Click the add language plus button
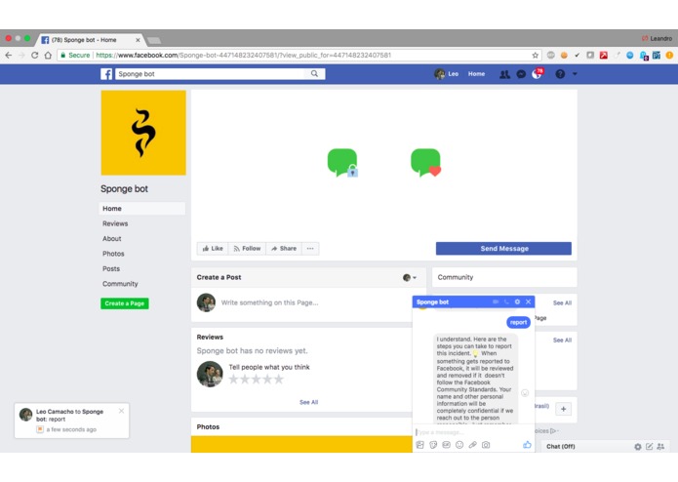 (564, 409)
